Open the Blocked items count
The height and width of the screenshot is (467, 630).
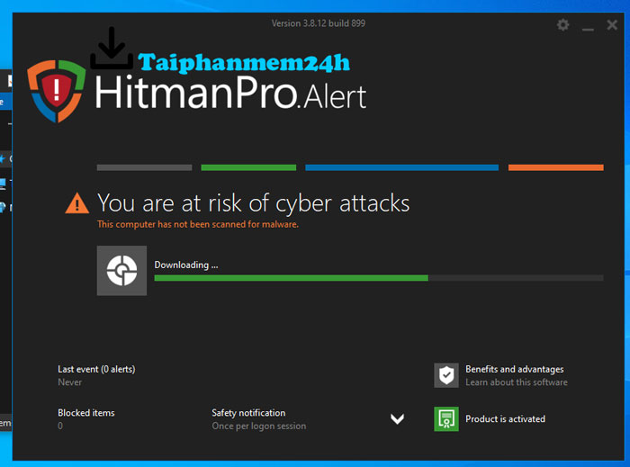(86, 419)
